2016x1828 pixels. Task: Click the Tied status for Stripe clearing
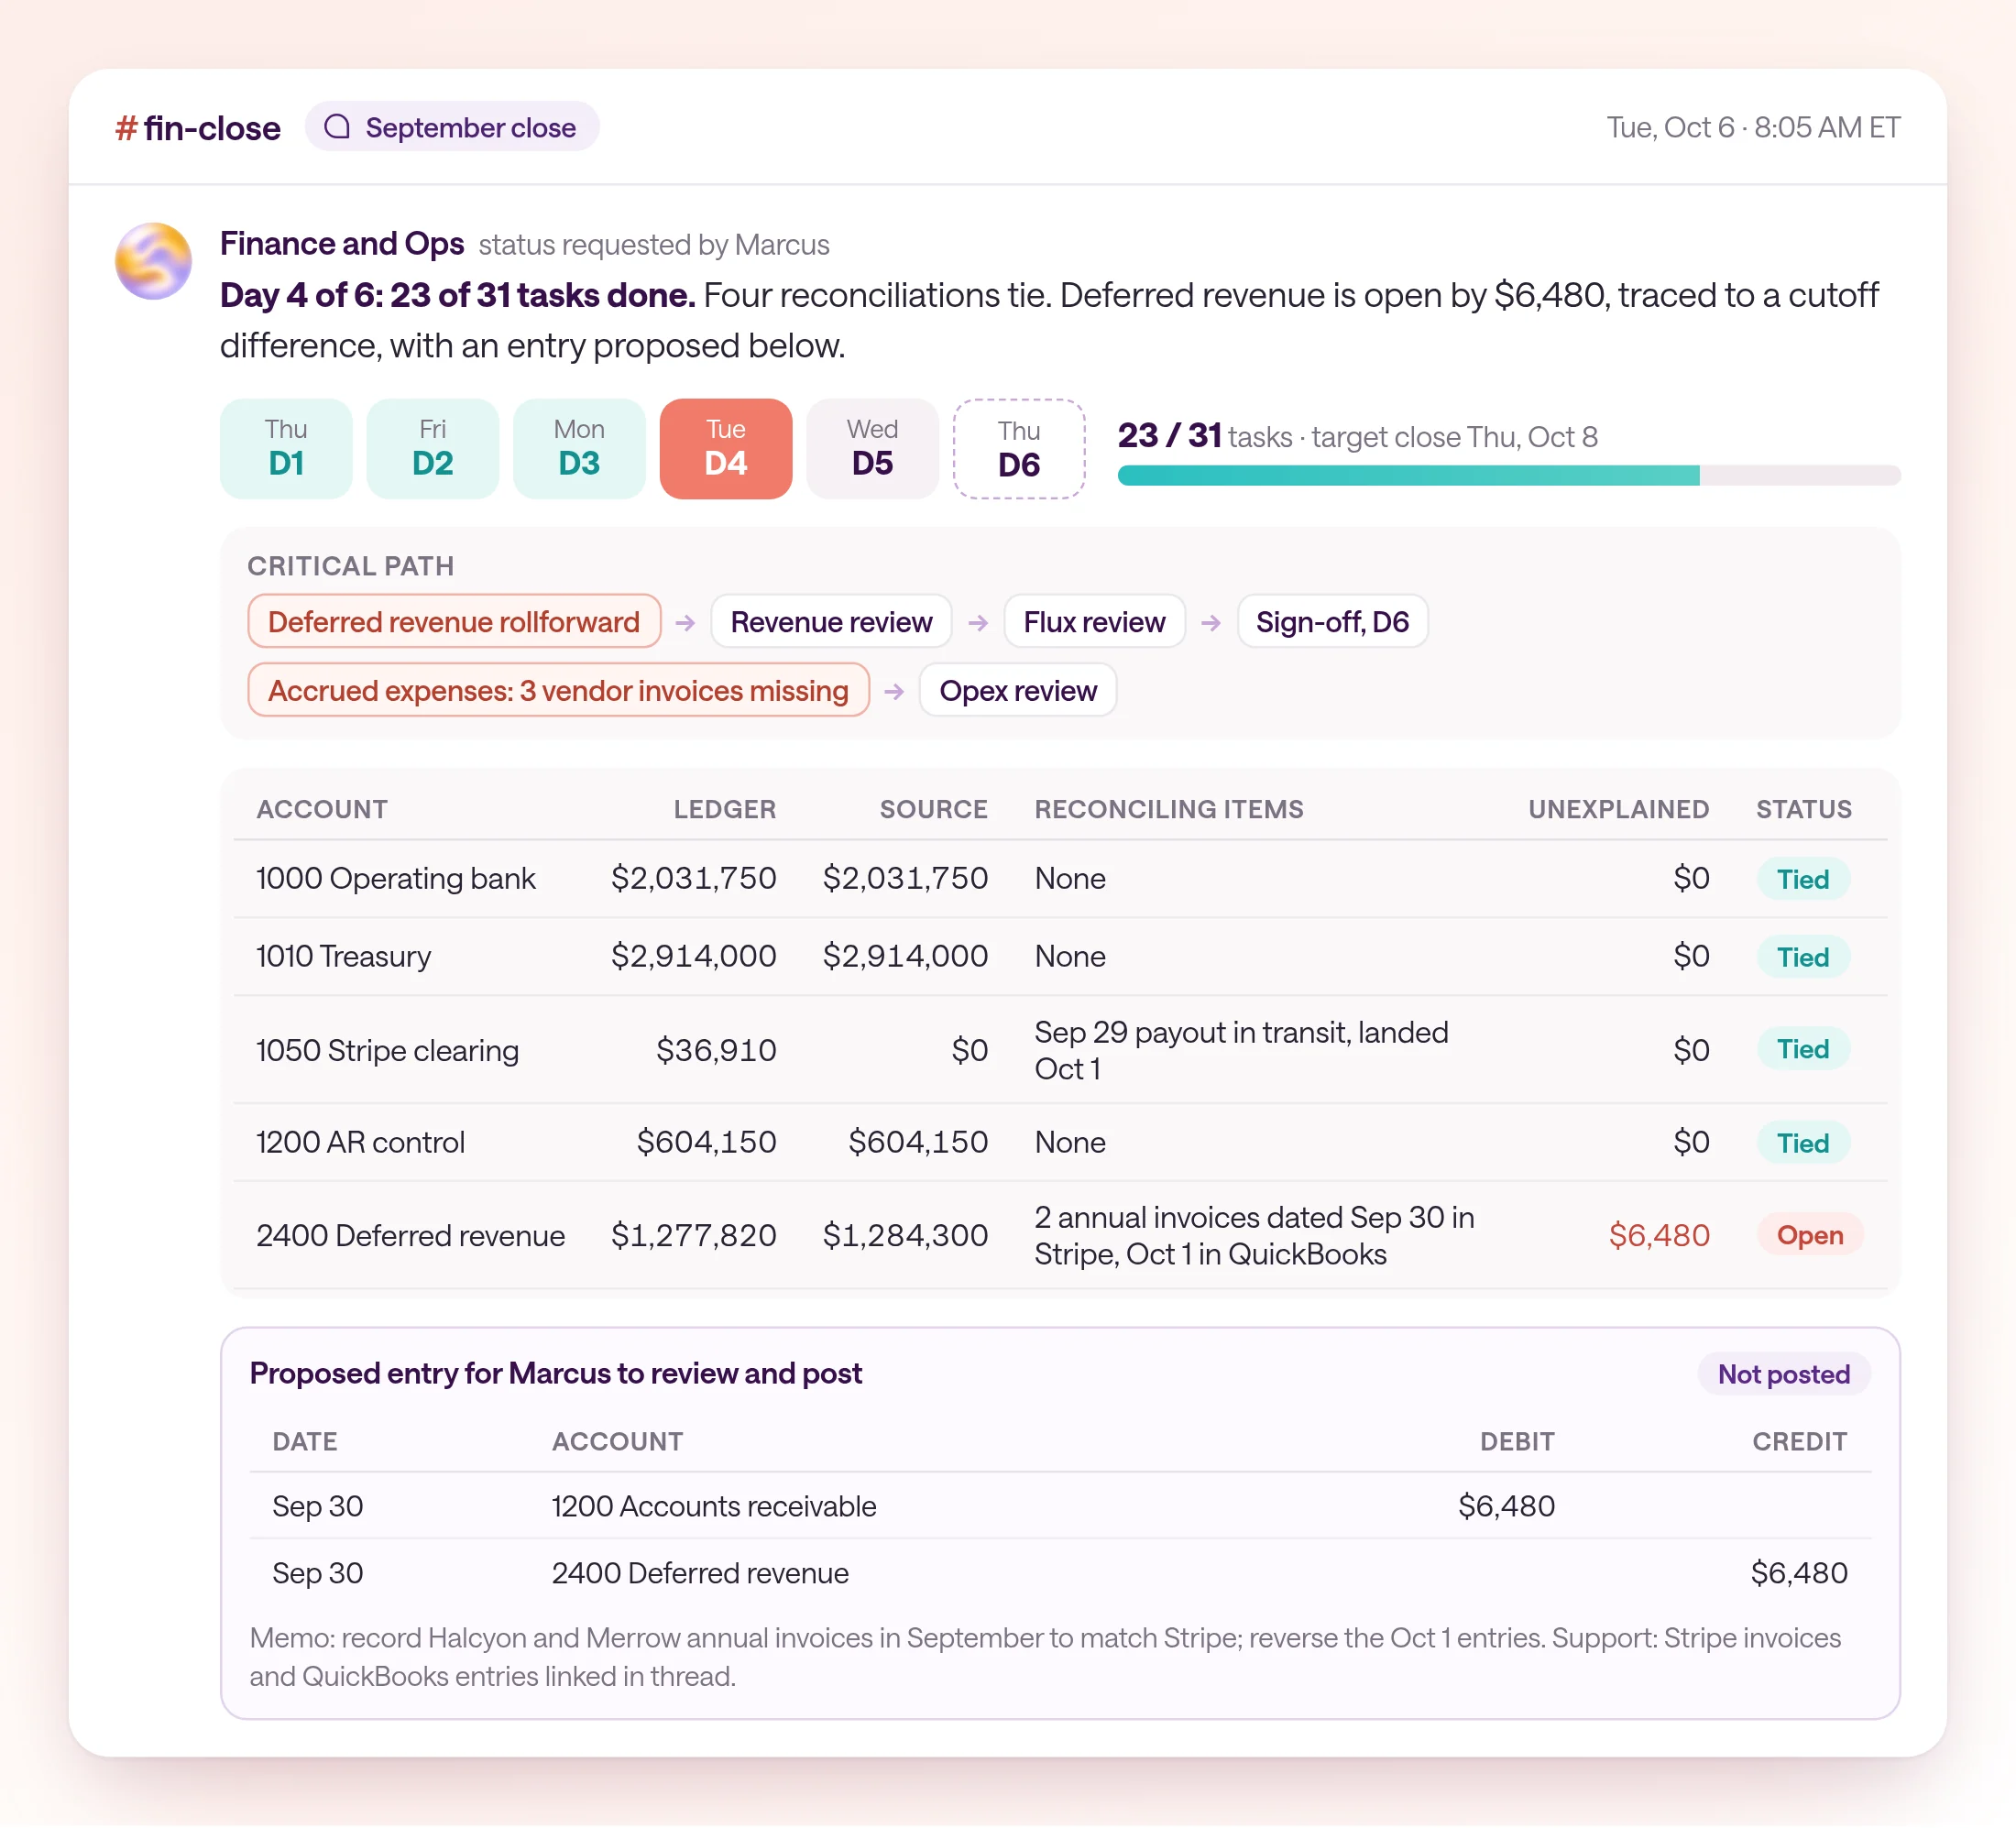point(1803,1049)
